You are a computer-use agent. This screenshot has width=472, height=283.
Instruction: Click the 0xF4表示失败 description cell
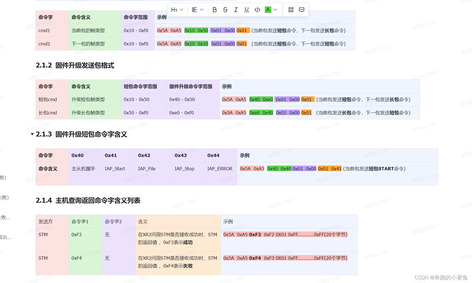coord(178,263)
